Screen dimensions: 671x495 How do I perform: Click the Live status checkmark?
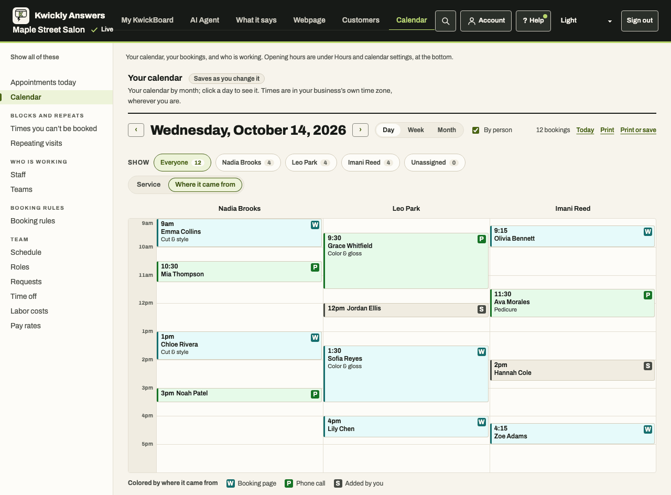pos(94,30)
